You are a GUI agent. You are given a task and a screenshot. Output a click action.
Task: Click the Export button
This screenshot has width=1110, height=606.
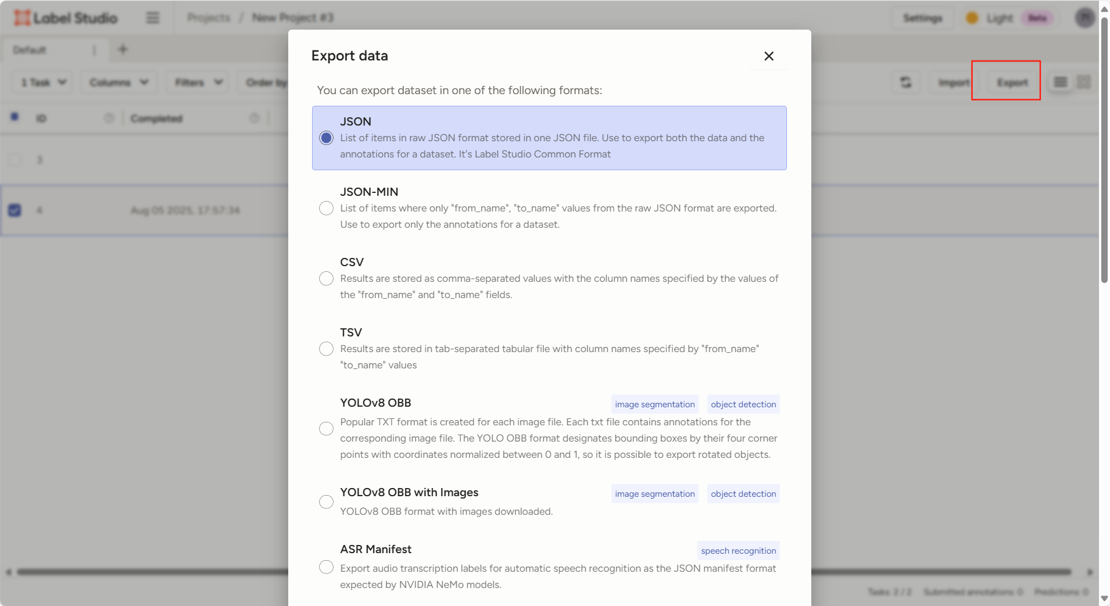click(x=1012, y=83)
